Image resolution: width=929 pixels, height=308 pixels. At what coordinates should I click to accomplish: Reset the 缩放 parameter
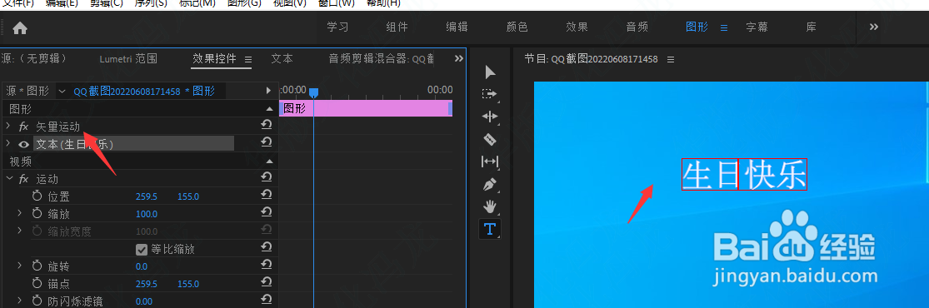coord(267,212)
